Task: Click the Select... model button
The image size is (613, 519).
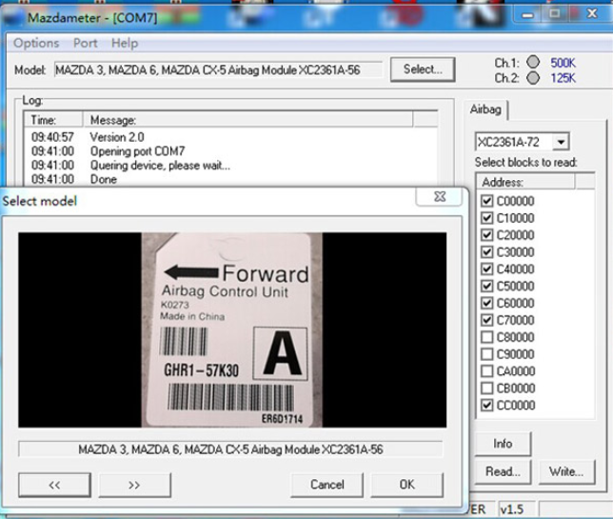Action: pos(423,70)
